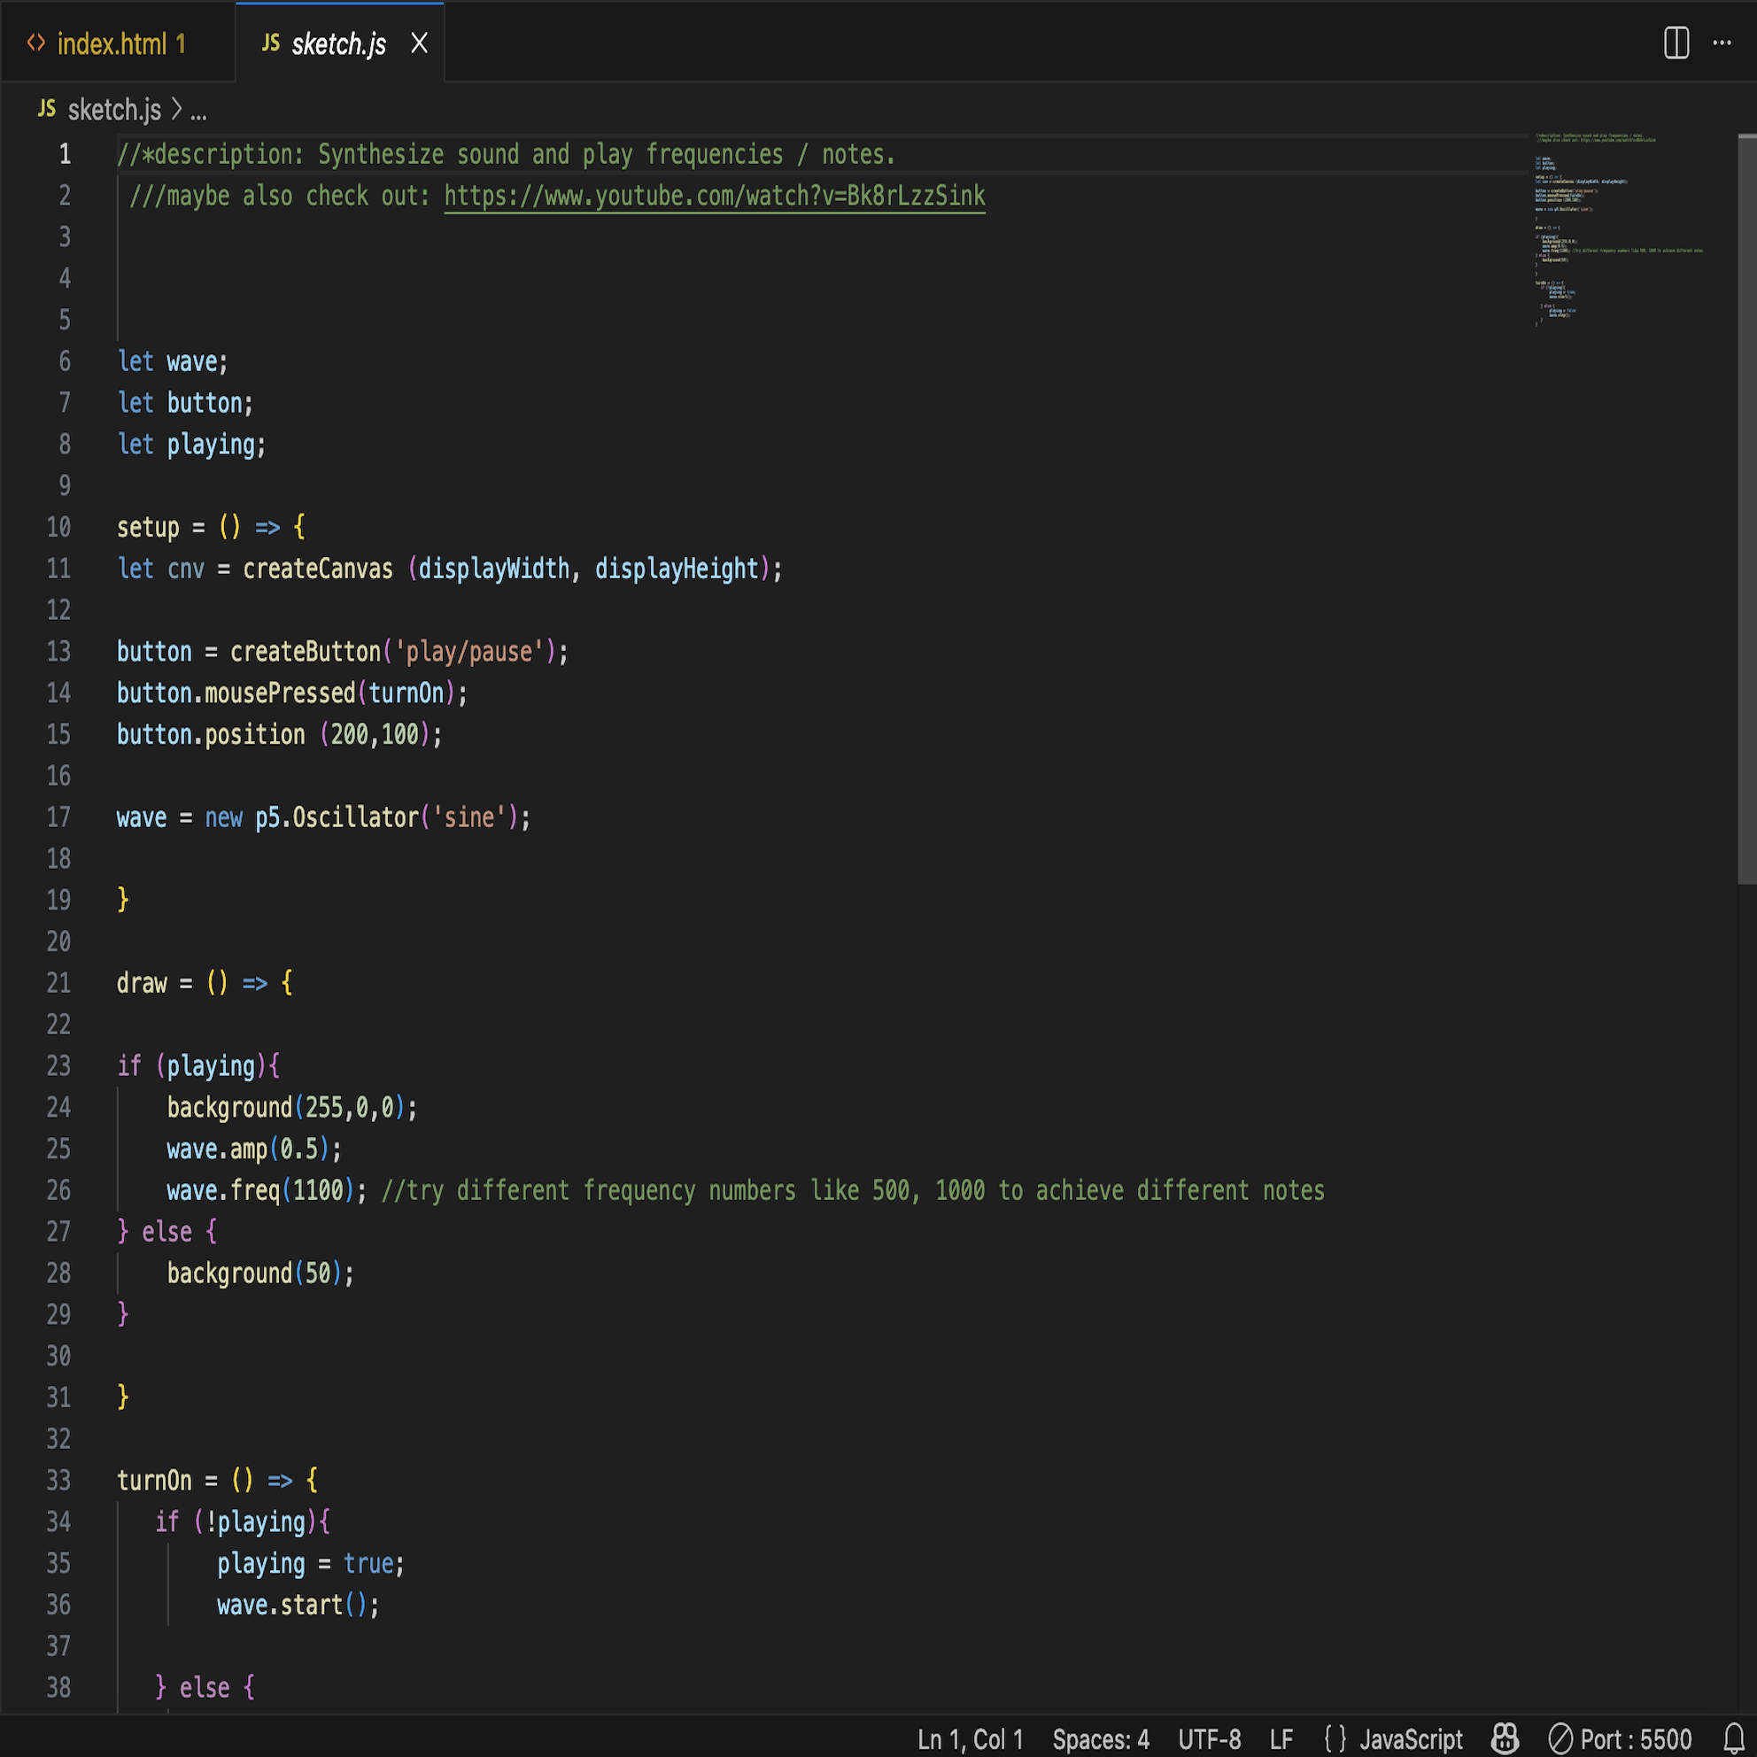Change indentation via Spaces: 4

point(1101,1738)
